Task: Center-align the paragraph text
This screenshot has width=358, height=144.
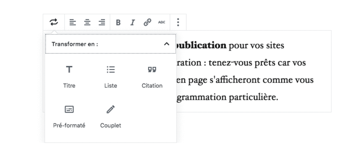Action: click(87, 22)
